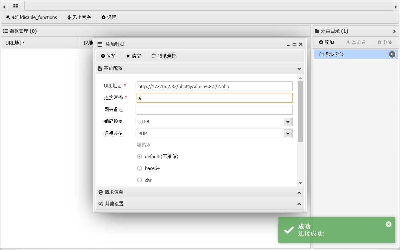Image resolution: width=400 pixels, height=250 pixels.
Task: Click the dialog scrollbar up arrow
Action: [x=300, y=78]
